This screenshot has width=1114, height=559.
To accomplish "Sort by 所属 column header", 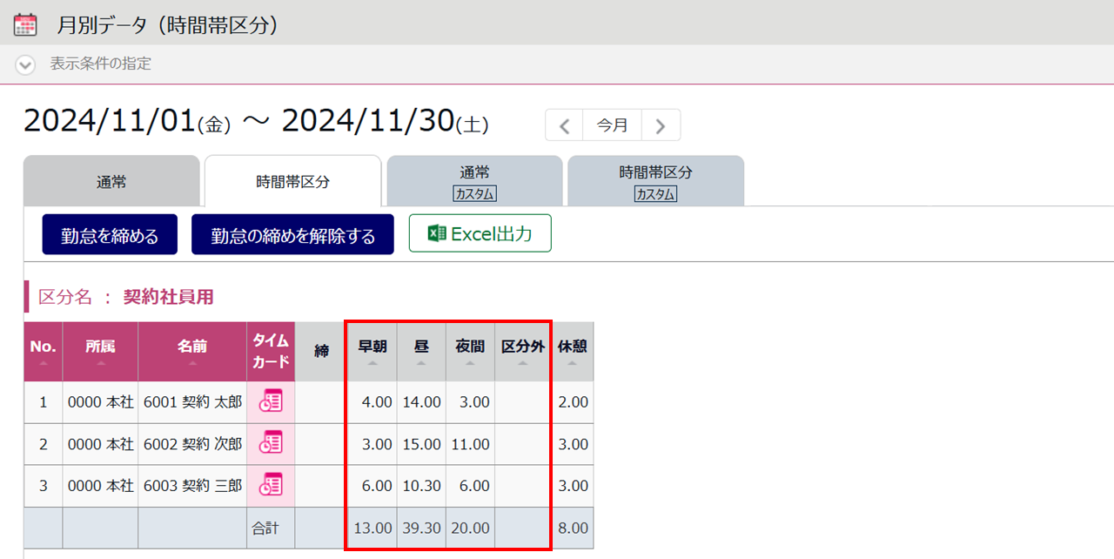I will click(100, 352).
